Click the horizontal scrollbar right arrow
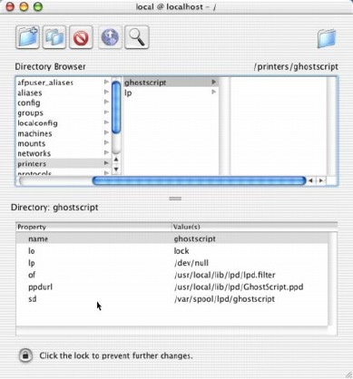353x379 pixels. 321,180
